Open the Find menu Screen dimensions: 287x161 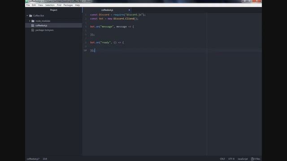(59, 5)
